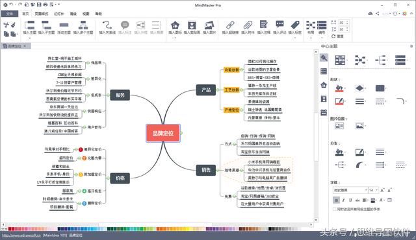The width and height of the screenshot is (416, 240).
Task: Check the apply font to same-level topics box
Action: point(335,209)
